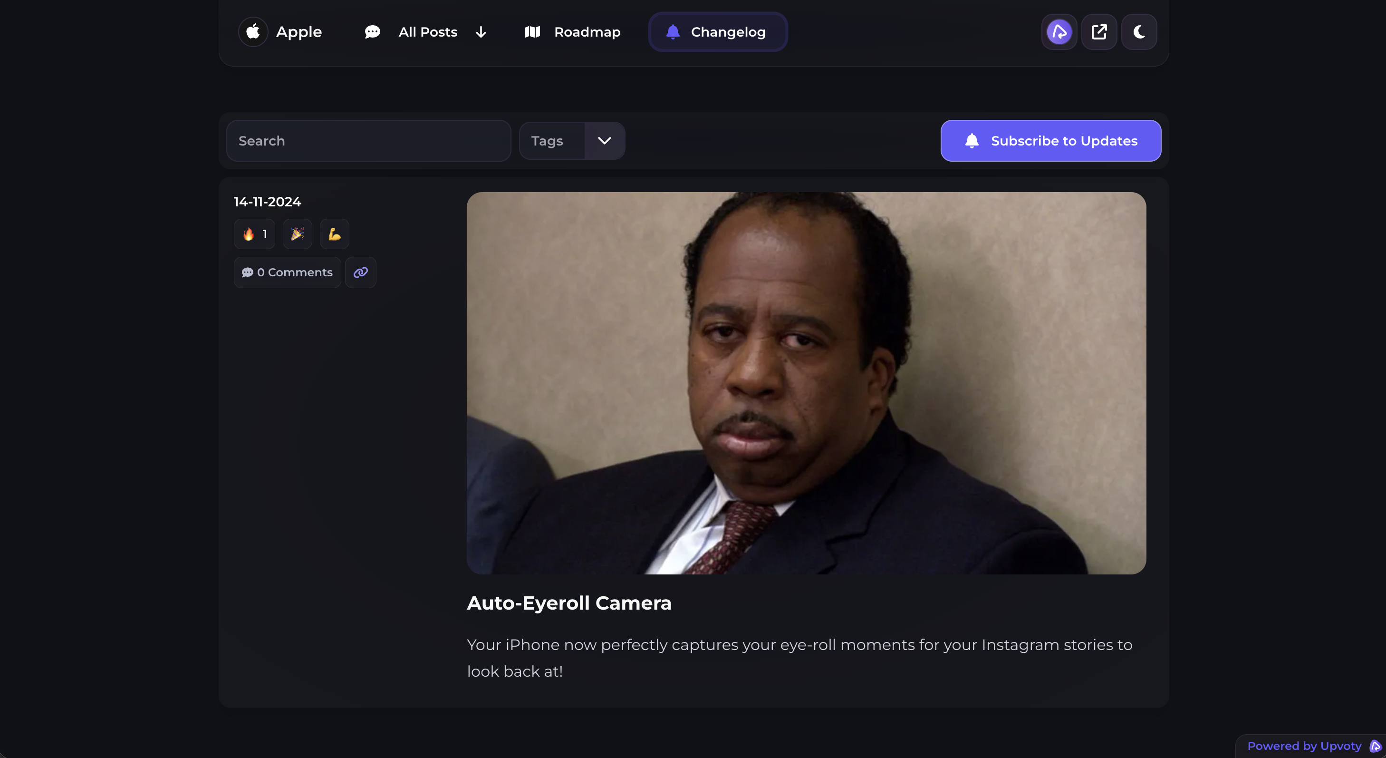Open the Tags dropdown
The image size is (1386, 758).
(571, 140)
